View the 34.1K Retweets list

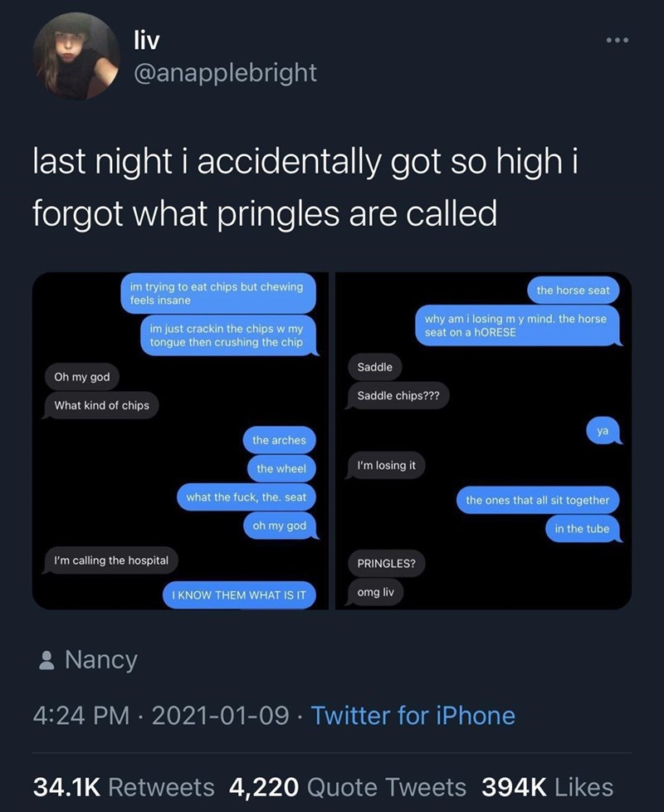tap(124, 786)
